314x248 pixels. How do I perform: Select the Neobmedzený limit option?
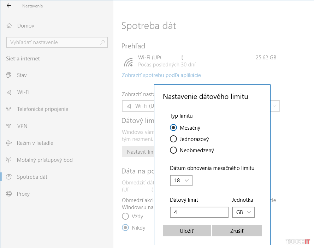click(x=173, y=150)
